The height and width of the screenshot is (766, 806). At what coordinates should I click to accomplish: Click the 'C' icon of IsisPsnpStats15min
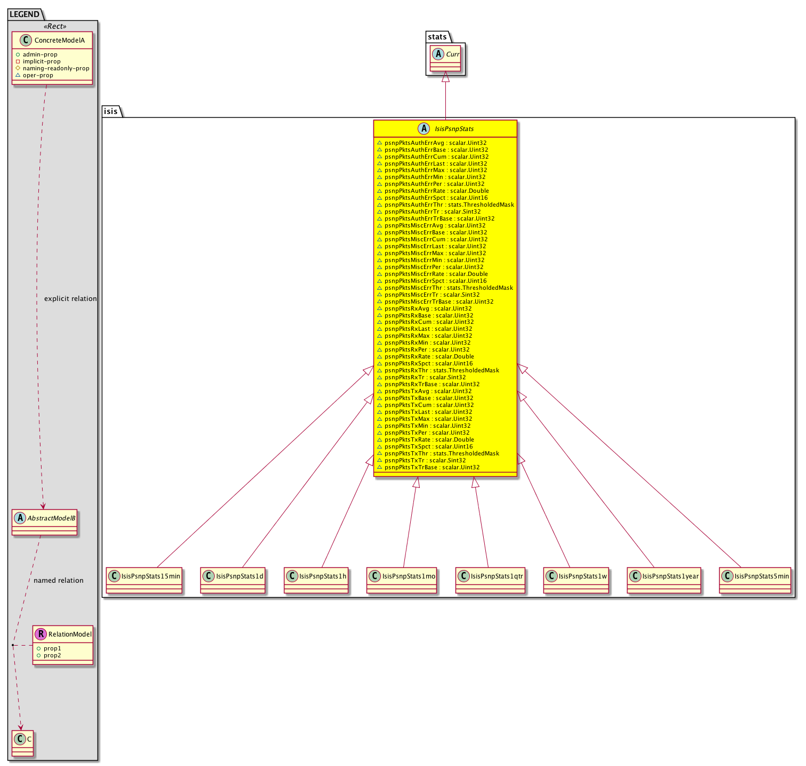point(113,576)
